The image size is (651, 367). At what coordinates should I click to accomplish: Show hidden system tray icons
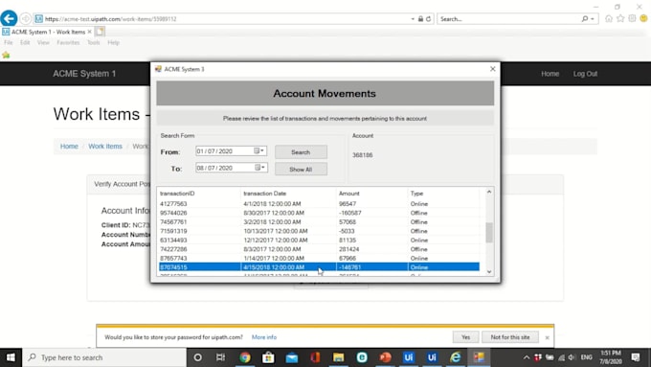pyautogui.click(x=527, y=357)
